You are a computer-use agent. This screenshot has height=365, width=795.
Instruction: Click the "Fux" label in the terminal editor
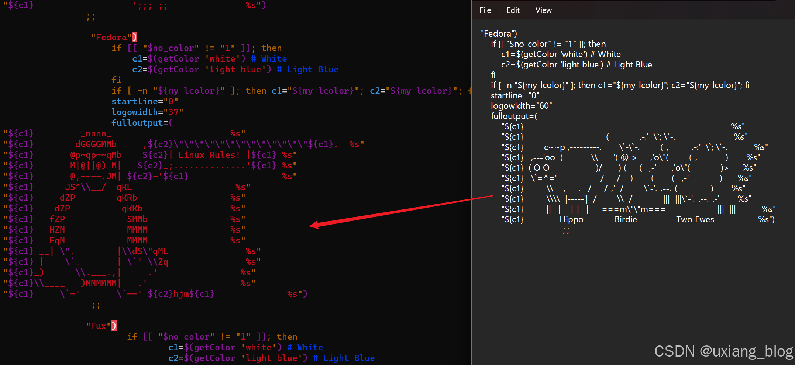coord(99,326)
